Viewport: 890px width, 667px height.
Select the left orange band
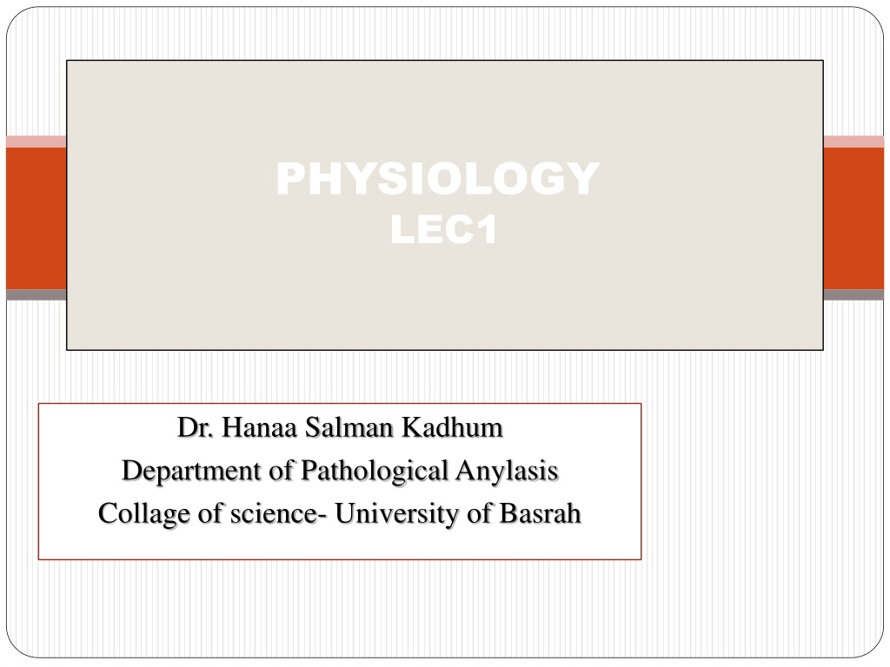pyautogui.click(x=37, y=218)
